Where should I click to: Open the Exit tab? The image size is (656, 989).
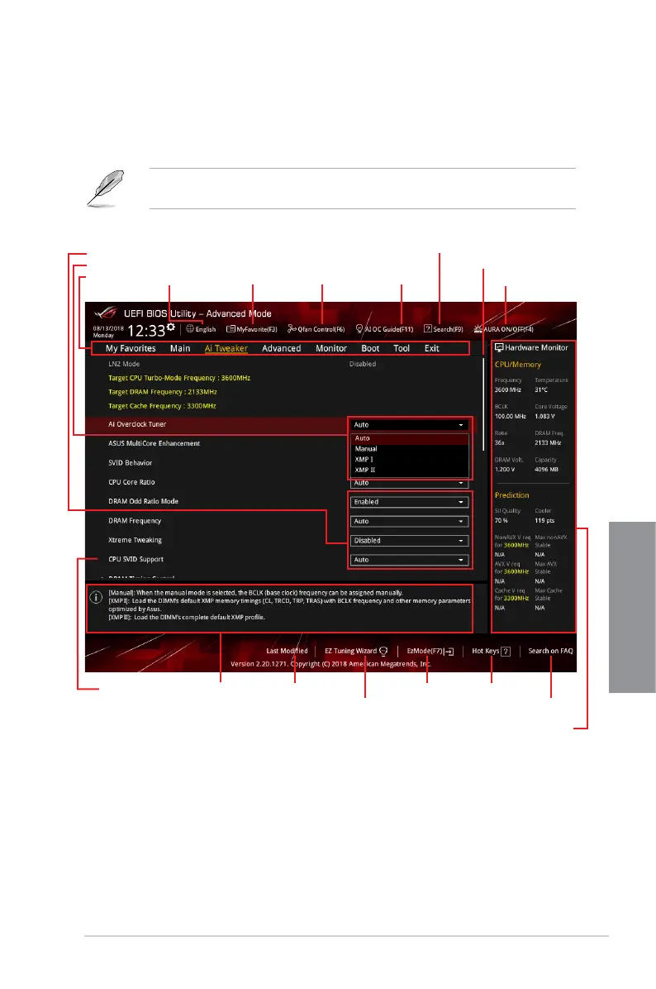click(431, 348)
